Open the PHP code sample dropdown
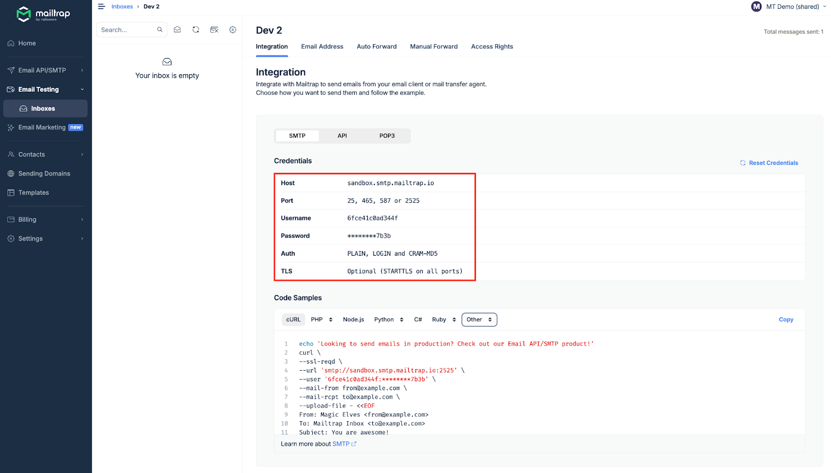Image resolution: width=831 pixels, height=473 pixels. point(321,319)
